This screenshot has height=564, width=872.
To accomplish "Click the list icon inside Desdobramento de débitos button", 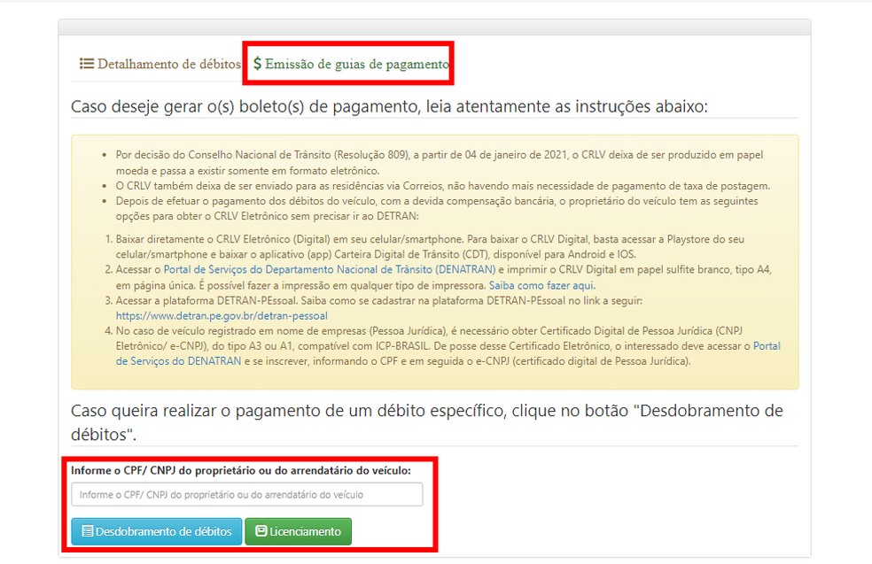I will [88, 531].
